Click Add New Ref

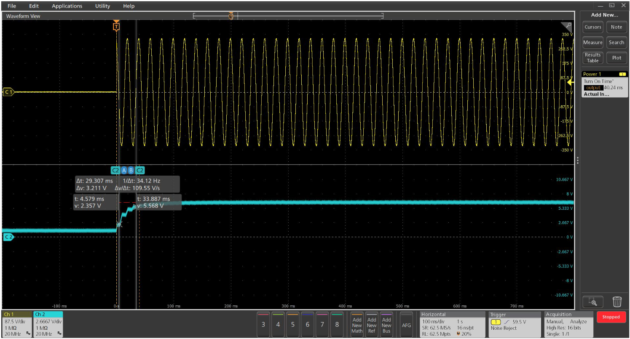[371, 325]
